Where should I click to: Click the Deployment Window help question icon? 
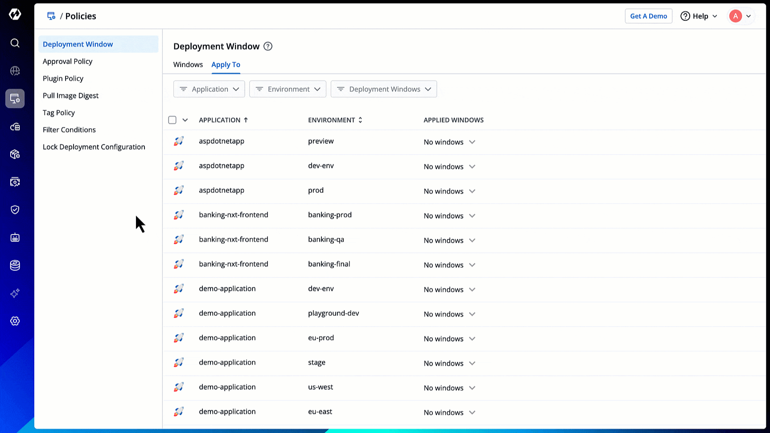tap(268, 46)
